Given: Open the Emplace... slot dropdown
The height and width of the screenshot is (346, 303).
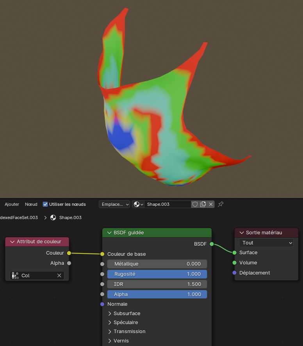Looking at the screenshot, I should click(x=114, y=204).
